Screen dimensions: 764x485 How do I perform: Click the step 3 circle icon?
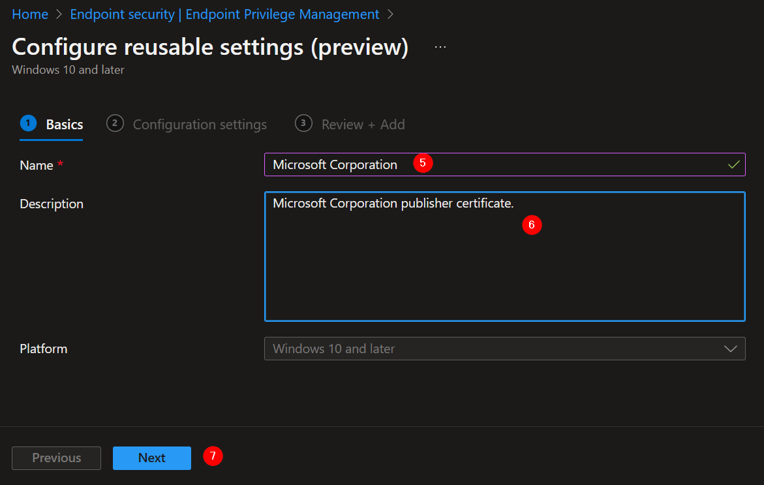tap(303, 123)
